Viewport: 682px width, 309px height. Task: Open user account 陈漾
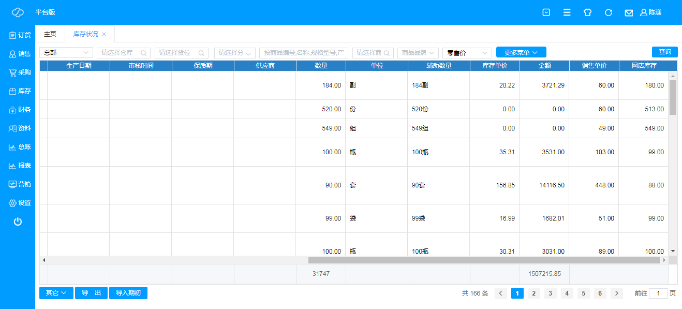651,12
